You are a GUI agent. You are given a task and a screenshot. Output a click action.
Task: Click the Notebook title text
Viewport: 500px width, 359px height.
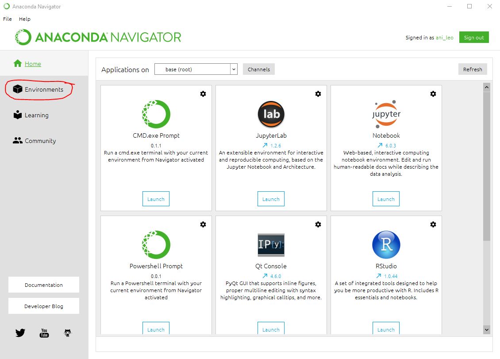point(386,135)
